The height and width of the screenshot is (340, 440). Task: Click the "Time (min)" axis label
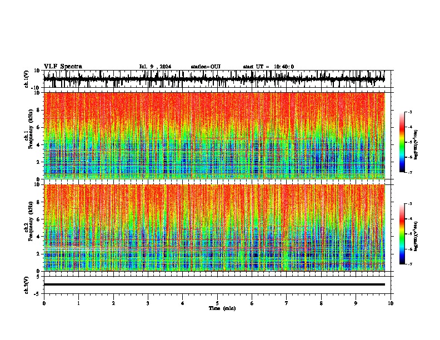tap(222, 308)
